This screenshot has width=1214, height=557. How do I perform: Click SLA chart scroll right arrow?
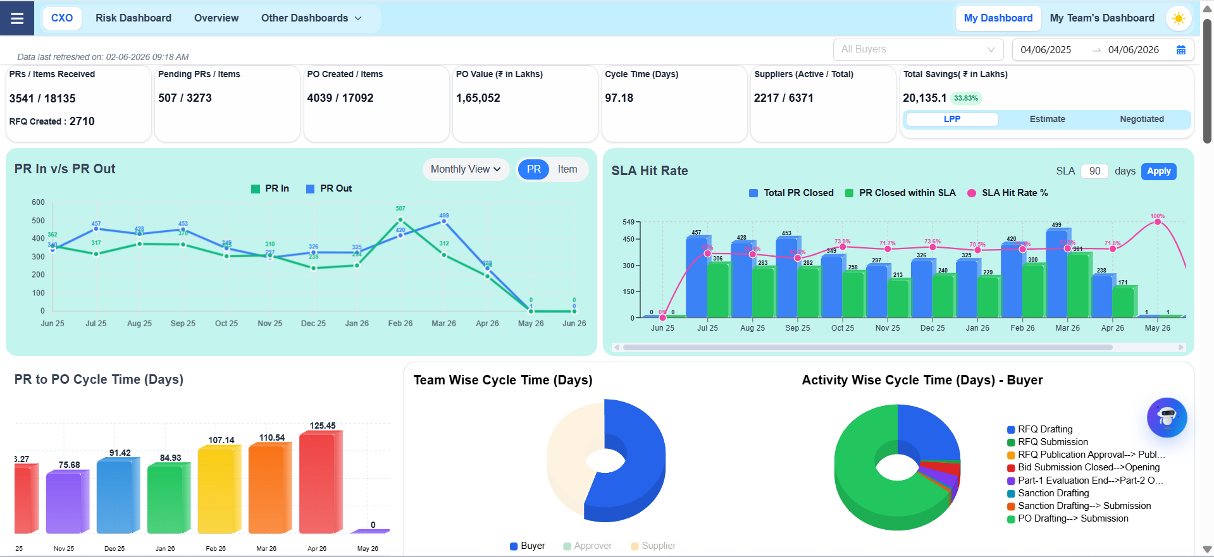(1180, 347)
